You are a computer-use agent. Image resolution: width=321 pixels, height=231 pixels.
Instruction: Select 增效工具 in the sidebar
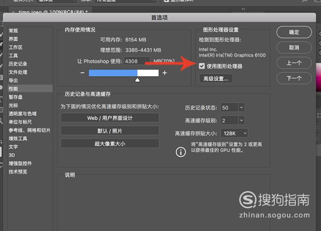pyautogui.click(x=18, y=139)
